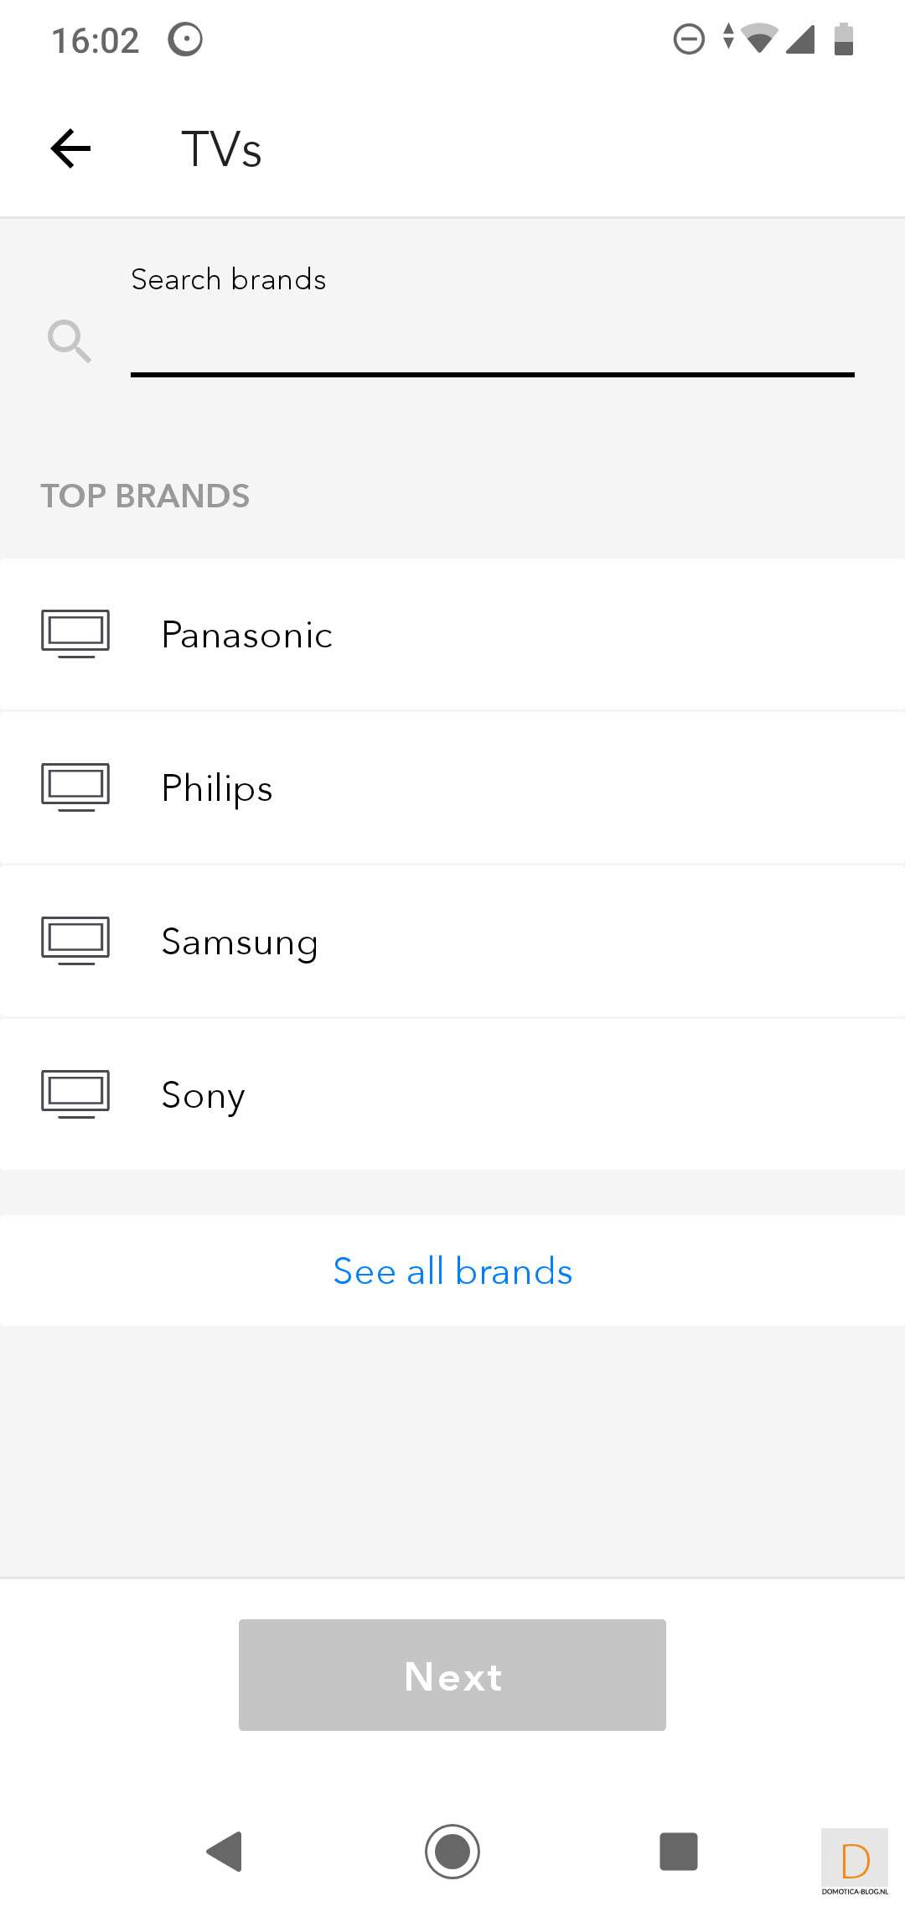Select Sony as the TV brand
Image resolution: width=905 pixels, height=1912 pixels.
click(x=203, y=1095)
